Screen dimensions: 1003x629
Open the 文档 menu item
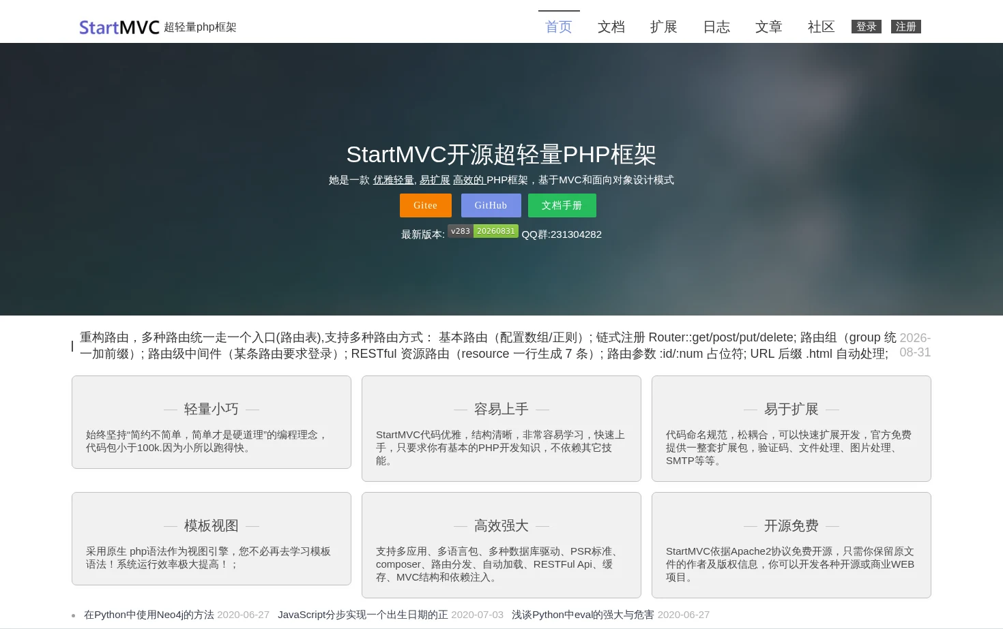click(x=611, y=27)
